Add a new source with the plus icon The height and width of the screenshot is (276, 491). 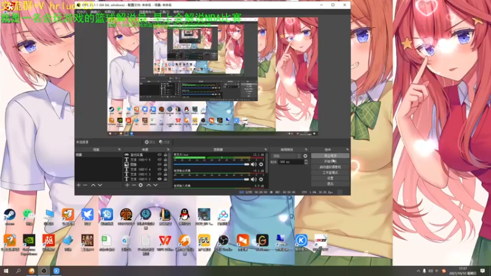coord(127,185)
